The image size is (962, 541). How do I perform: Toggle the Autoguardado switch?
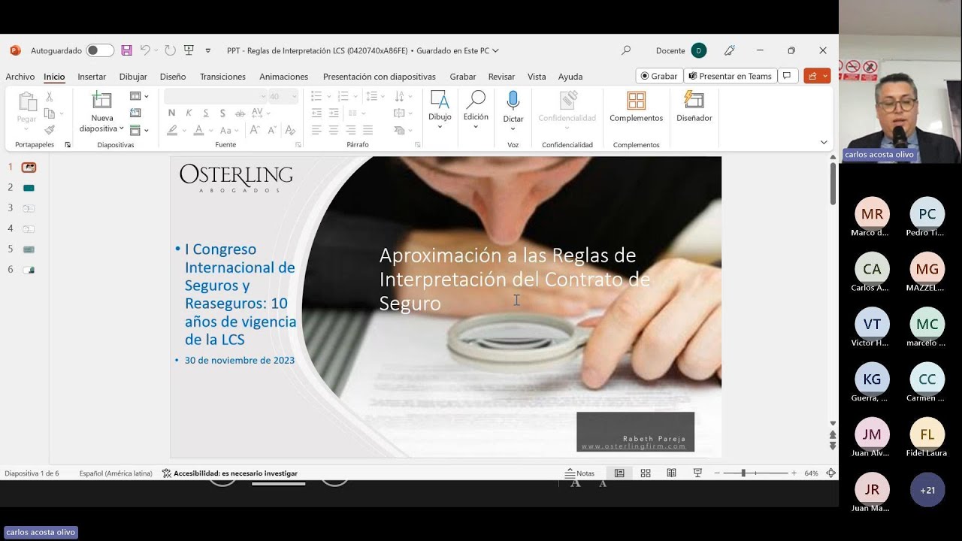point(100,50)
